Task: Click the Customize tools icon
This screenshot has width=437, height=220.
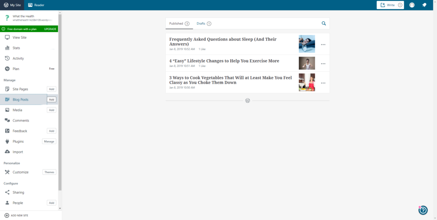Action: tap(7, 172)
